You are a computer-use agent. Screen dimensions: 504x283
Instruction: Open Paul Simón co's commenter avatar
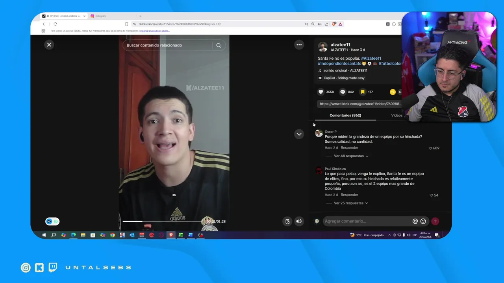(319, 171)
